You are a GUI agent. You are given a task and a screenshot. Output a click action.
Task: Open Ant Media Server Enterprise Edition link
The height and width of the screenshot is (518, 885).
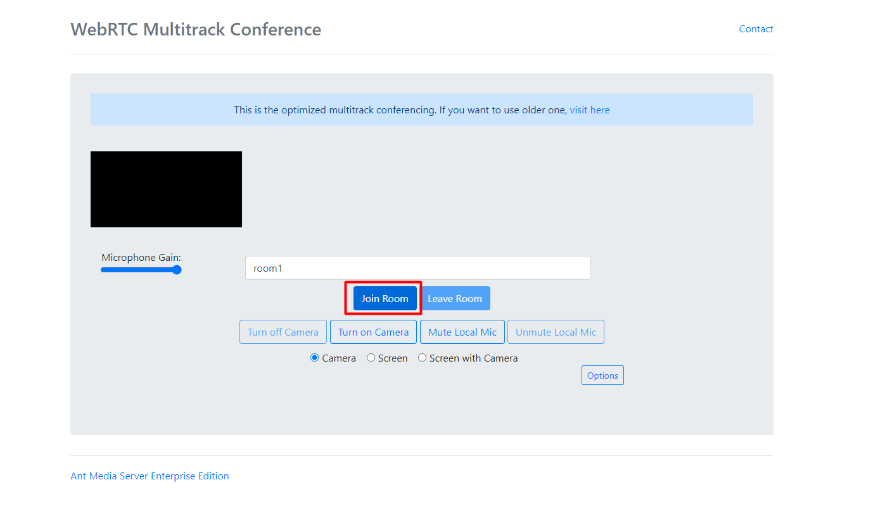point(150,476)
